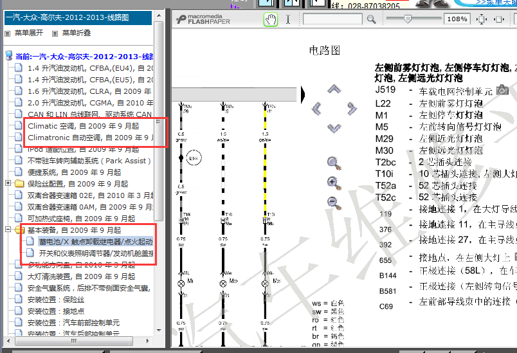The width and height of the screenshot is (517, 353).
Task: Click the up navigation arrow over the diagram
Action: [334, 89]
